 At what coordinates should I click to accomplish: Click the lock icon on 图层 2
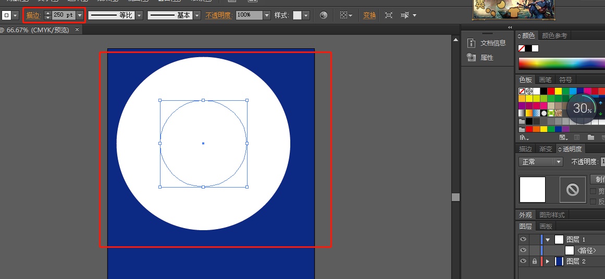coord(534,261)
